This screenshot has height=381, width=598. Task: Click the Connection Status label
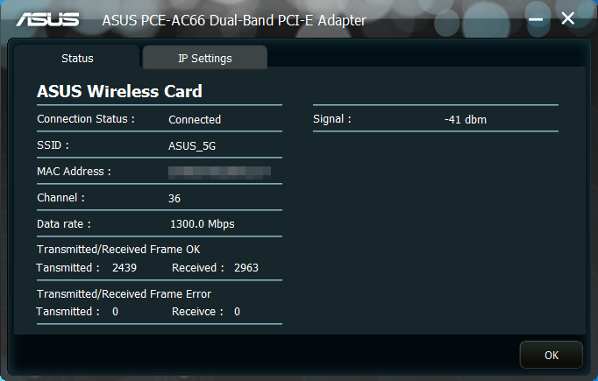[86, 119]
